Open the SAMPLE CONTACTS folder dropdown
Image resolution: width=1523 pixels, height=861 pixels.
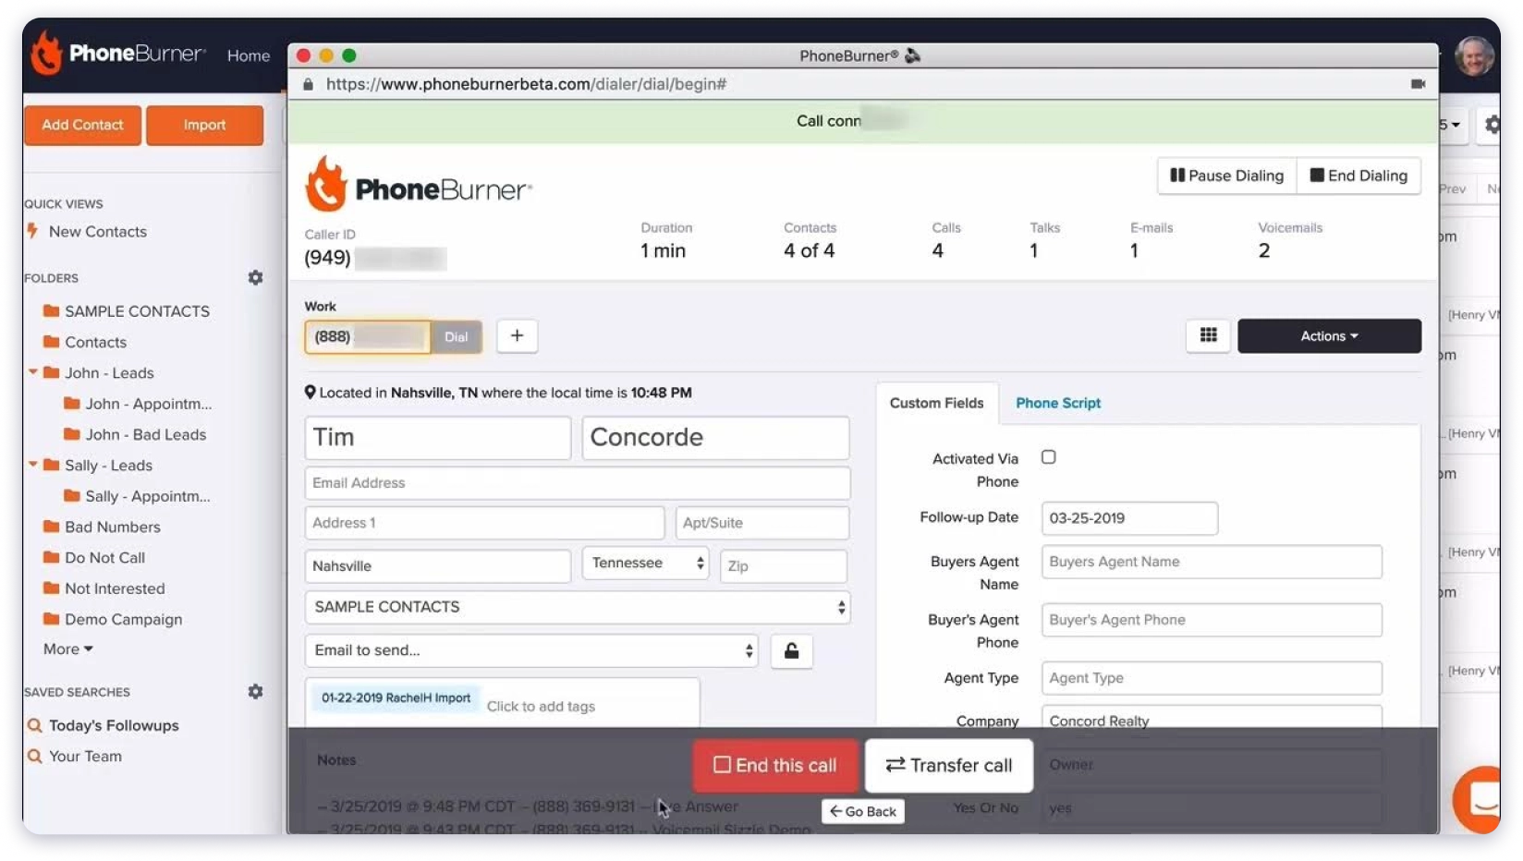(x=578, y=607)
